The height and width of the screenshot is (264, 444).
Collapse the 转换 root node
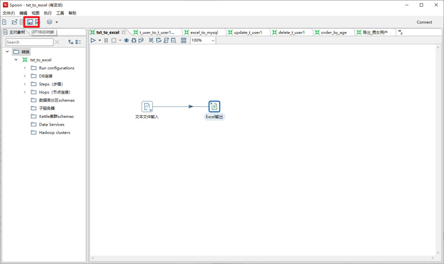[7, 52]
